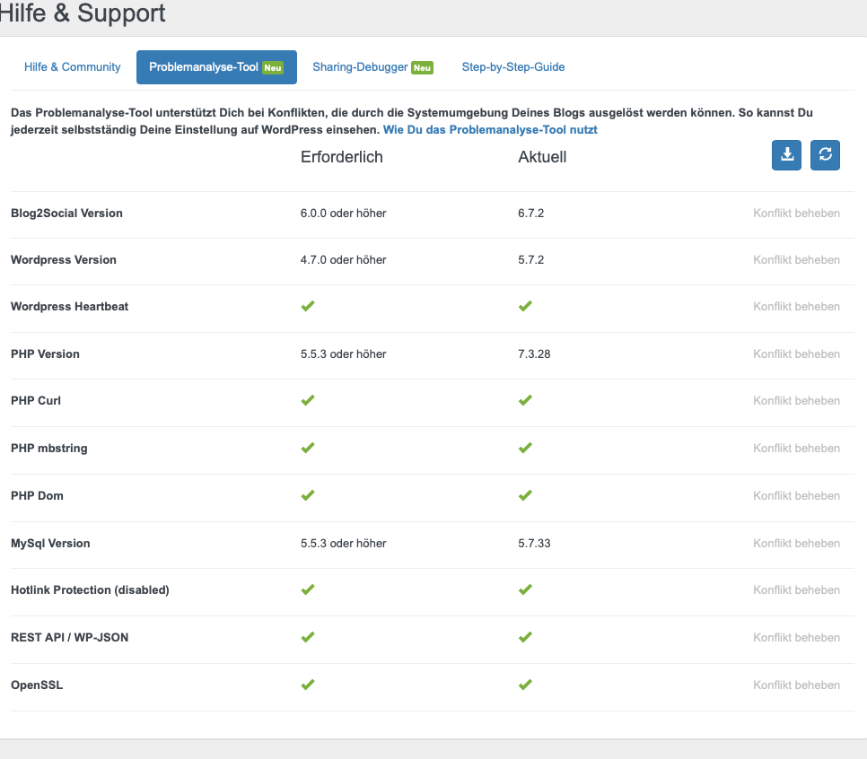Viewport: 867px width, 759px height.
Task: Select the 'Hotlink Protection (disabled)' row label
Action: tap(90, 590)
